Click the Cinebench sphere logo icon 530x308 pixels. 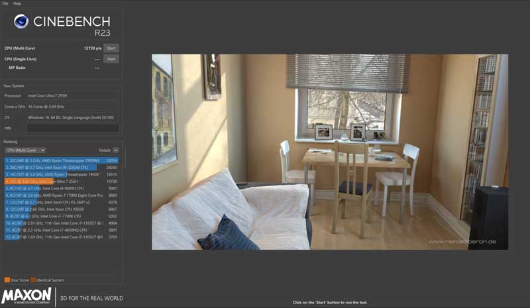(21, 23)
